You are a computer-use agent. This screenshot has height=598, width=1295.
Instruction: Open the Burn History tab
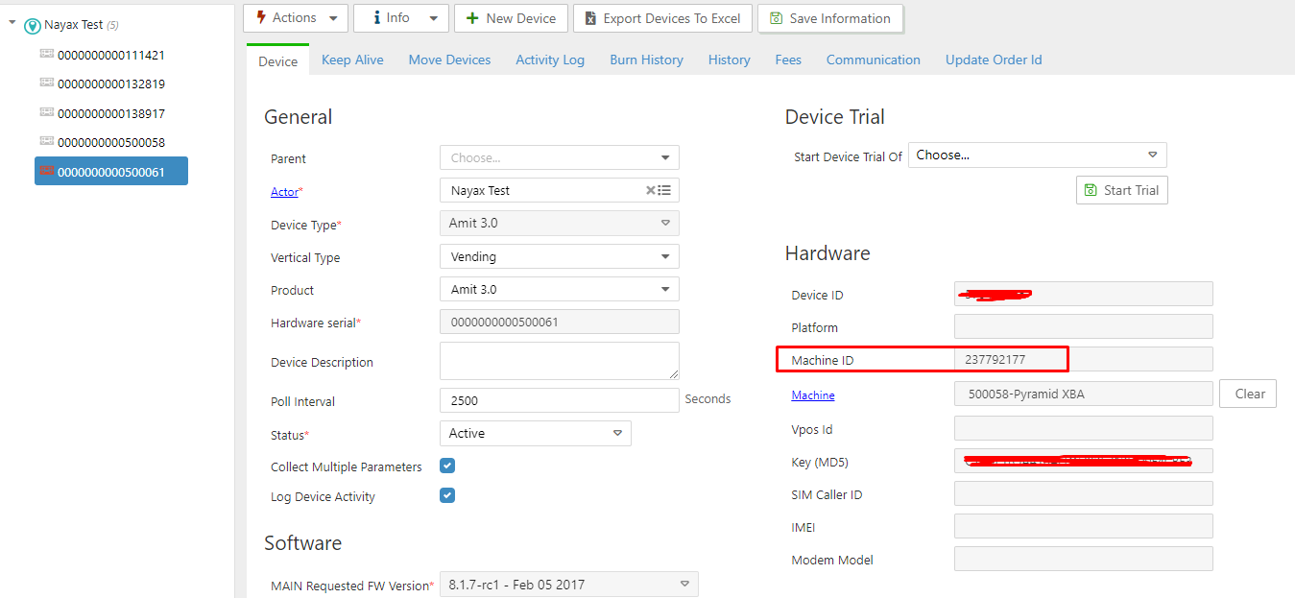click(646, 60)
